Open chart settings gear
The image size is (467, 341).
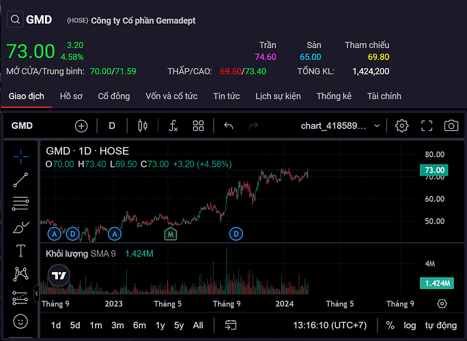tap(401, 126)
